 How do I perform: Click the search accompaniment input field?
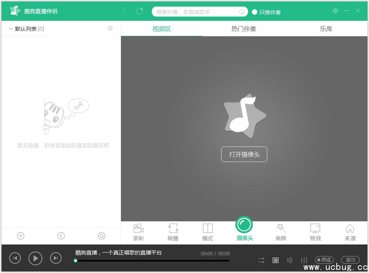[x=196, y=12]
